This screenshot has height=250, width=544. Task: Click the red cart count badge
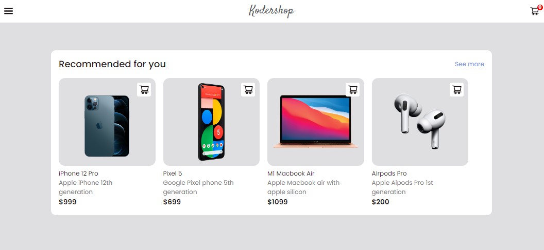point(539,7)
